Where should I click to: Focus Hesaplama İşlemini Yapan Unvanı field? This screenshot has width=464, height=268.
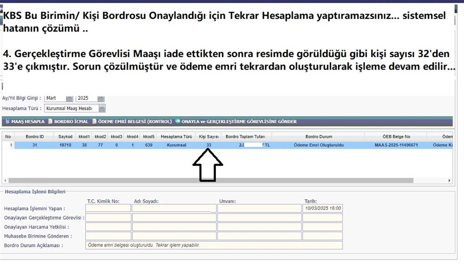tap(259, 208)
